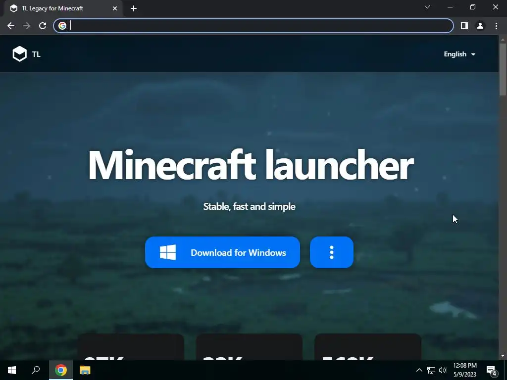Screen dimensions: 507x380
Task: Click the browser forward arrow
Action: click(x=27, y=26)
